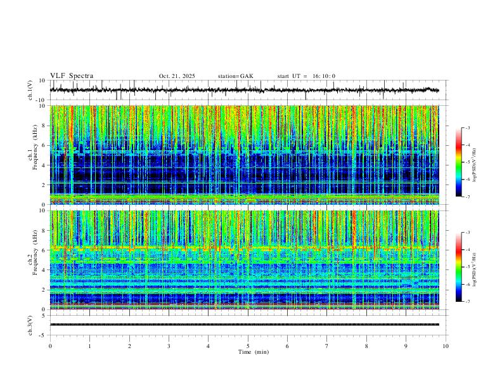Click the log(PSD) label beside ch.2 color bar
Image resolution: width=502 pixels, height=388 pixels.
475,270
